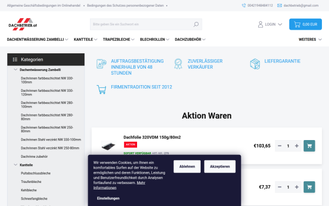Screen dimensions: 329x206
Task: Increase quantity for Dachfolie 320VDM
Action: (x=297, y=146)
